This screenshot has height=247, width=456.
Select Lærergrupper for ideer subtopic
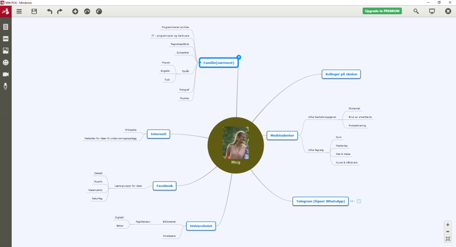pos(128,186)
